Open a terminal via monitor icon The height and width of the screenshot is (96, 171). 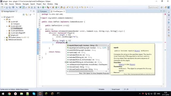click(13, 7)
